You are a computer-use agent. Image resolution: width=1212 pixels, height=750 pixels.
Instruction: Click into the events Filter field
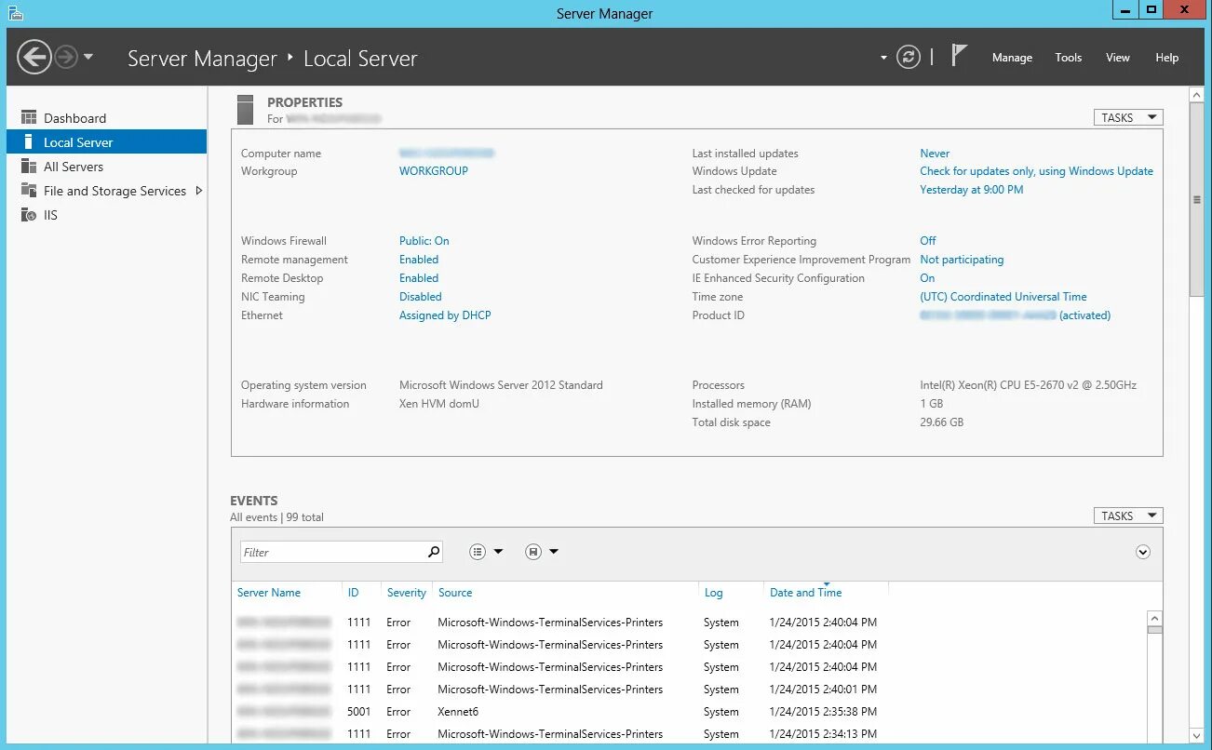[x=332, y=552]
